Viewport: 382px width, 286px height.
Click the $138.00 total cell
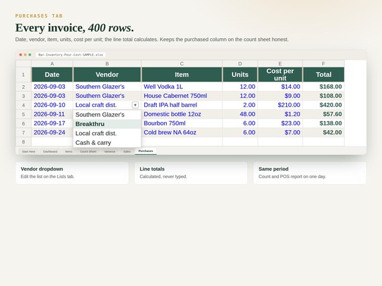coord(324,123)
